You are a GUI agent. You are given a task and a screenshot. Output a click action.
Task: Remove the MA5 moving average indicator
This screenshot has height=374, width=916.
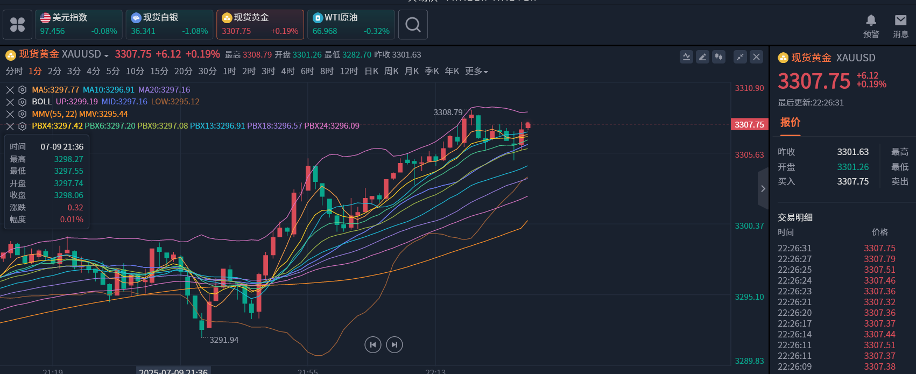click(10, 90)
